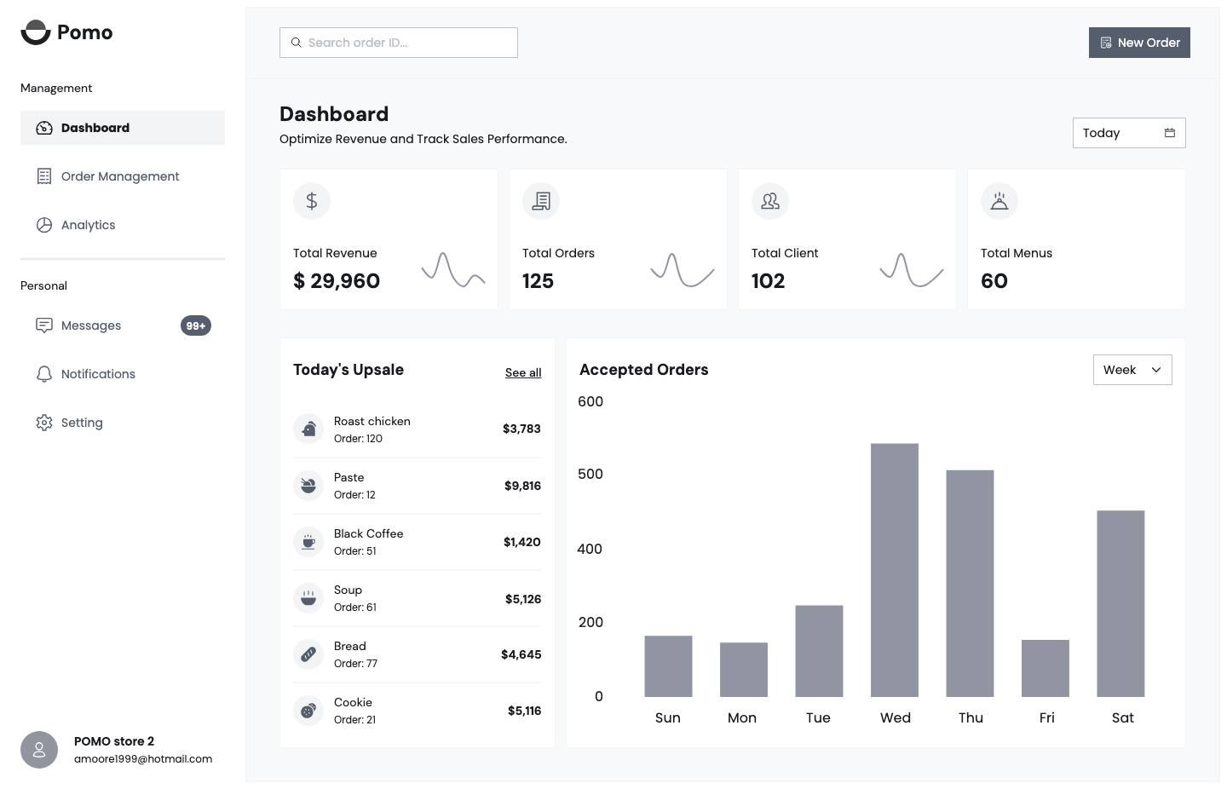Click the Sun bar in chart
This screenshot has width=1227, height=789.
point(668,666)
